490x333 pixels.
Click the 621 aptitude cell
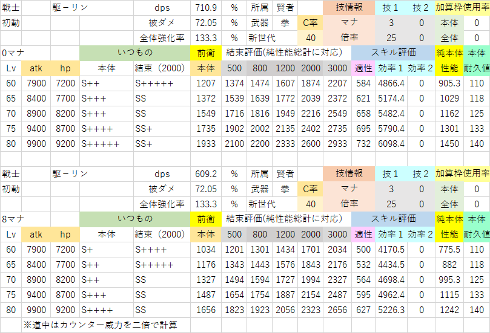tap(363, 99)
